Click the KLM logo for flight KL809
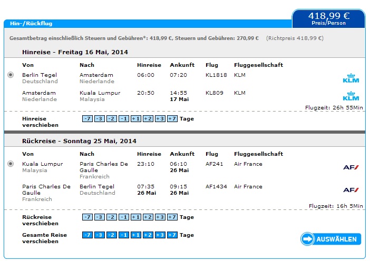The height and width of the screenshot is (261, 370). (351, 96)
